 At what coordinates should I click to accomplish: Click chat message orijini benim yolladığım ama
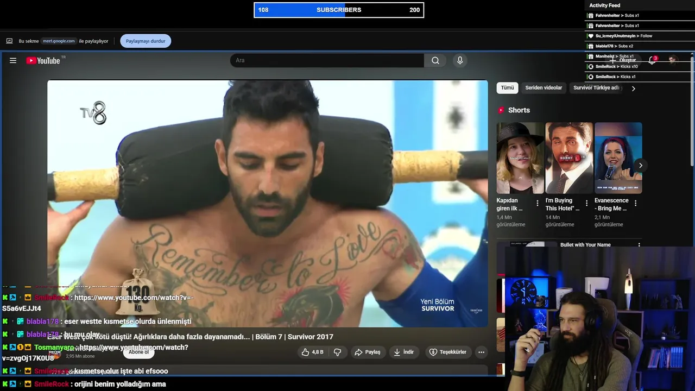(x=119, y=384)
